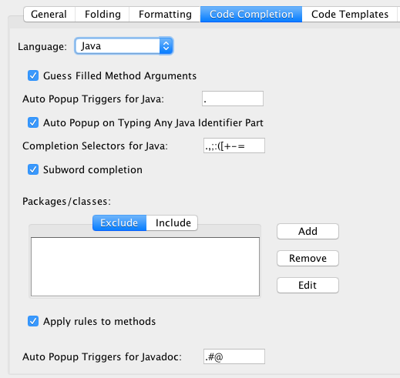400x378 pixels.
Task: Disable Subword completion checkbox
Action: [33, 169]
